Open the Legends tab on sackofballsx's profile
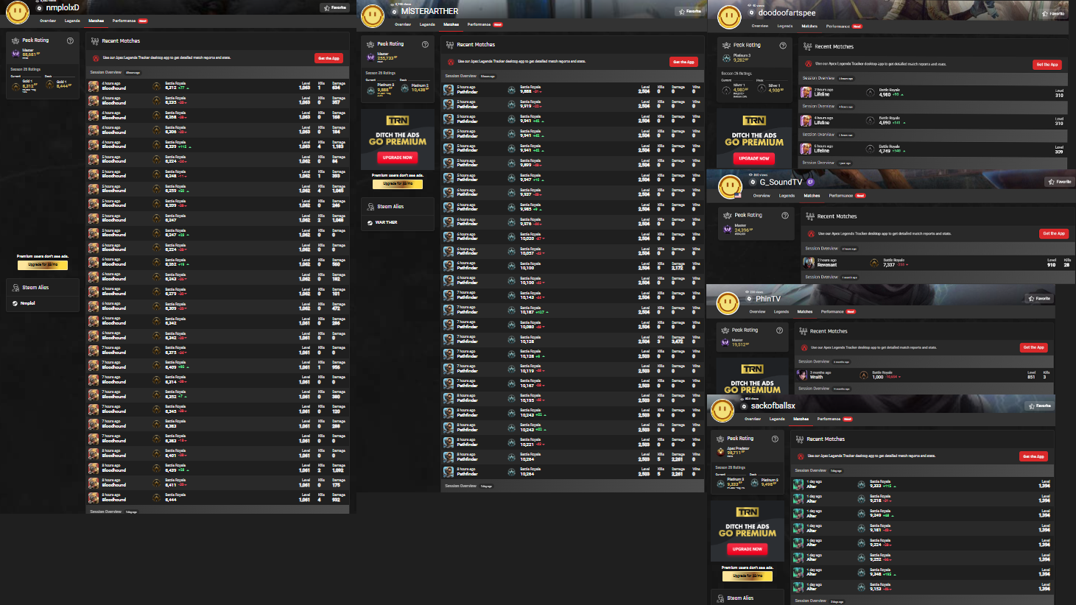This screenshot has width=1076, height=605. 777,419
